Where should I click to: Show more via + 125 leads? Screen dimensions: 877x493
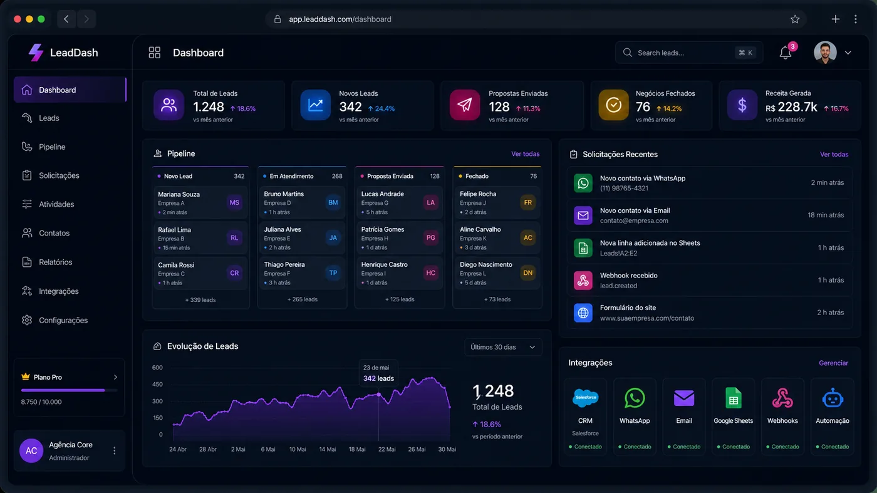(400, 299)
